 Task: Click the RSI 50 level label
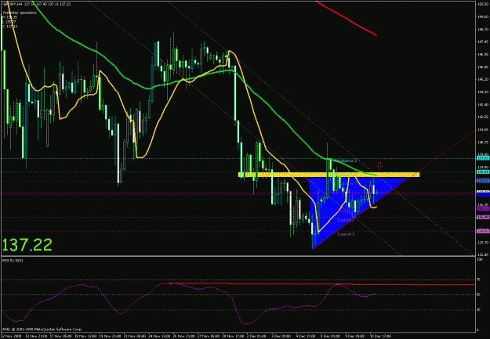(479, 294)
